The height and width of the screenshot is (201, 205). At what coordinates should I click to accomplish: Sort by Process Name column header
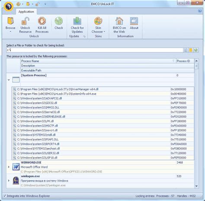(x=98, y=61)
